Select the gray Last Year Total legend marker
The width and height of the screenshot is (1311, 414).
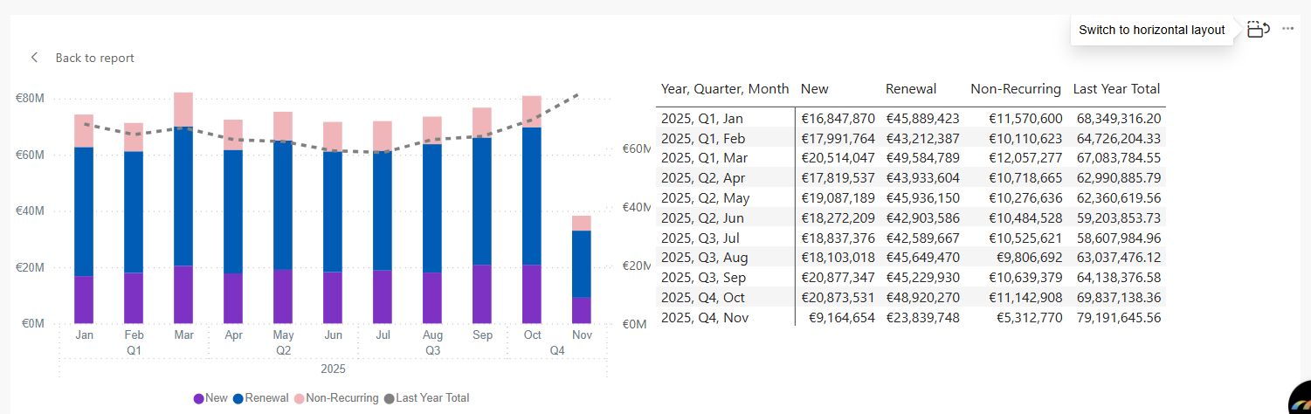(389, 398)
